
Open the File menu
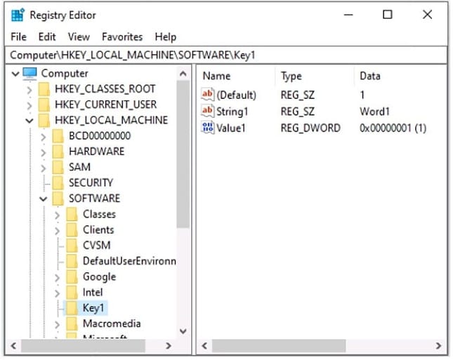pos(18,36)
